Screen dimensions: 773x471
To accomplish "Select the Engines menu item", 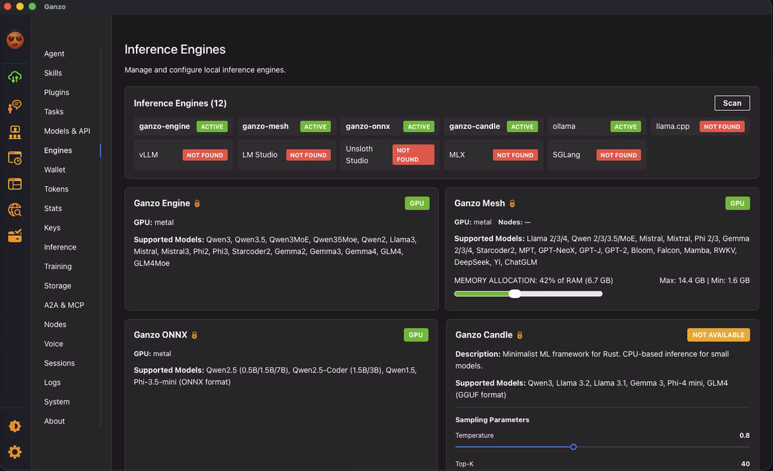I will pos(57,151).
